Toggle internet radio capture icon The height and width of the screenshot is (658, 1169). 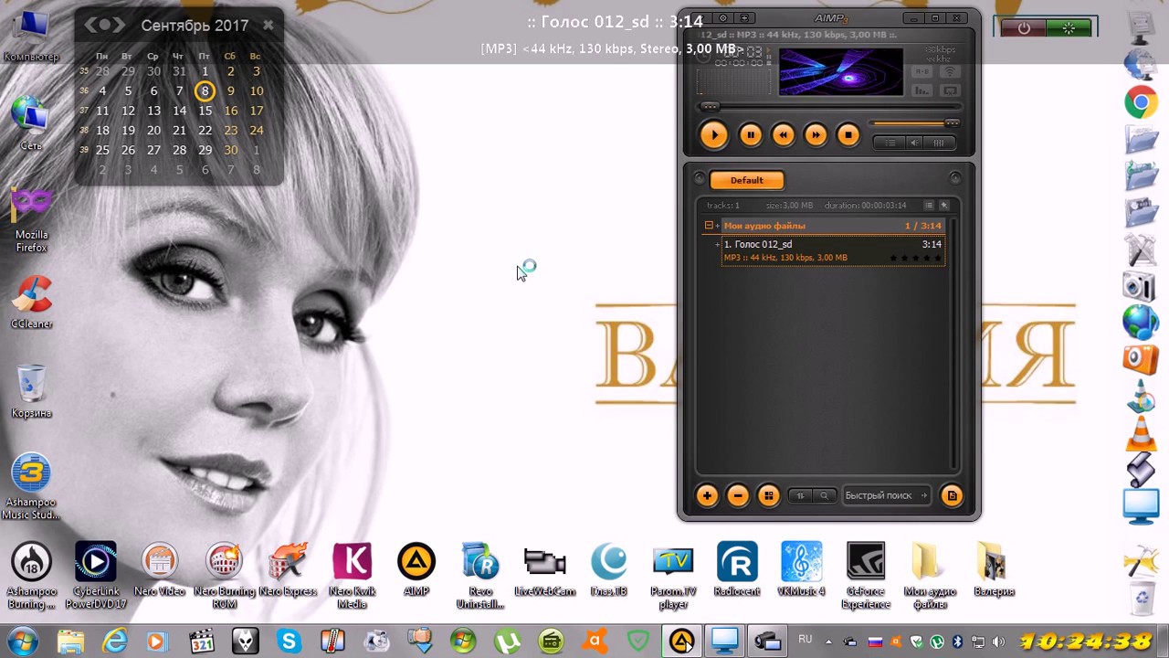(950, 72)
